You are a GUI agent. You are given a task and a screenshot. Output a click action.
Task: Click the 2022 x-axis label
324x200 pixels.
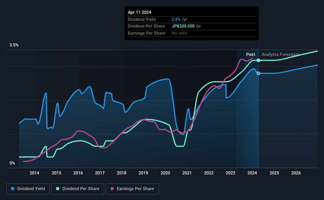209,173
